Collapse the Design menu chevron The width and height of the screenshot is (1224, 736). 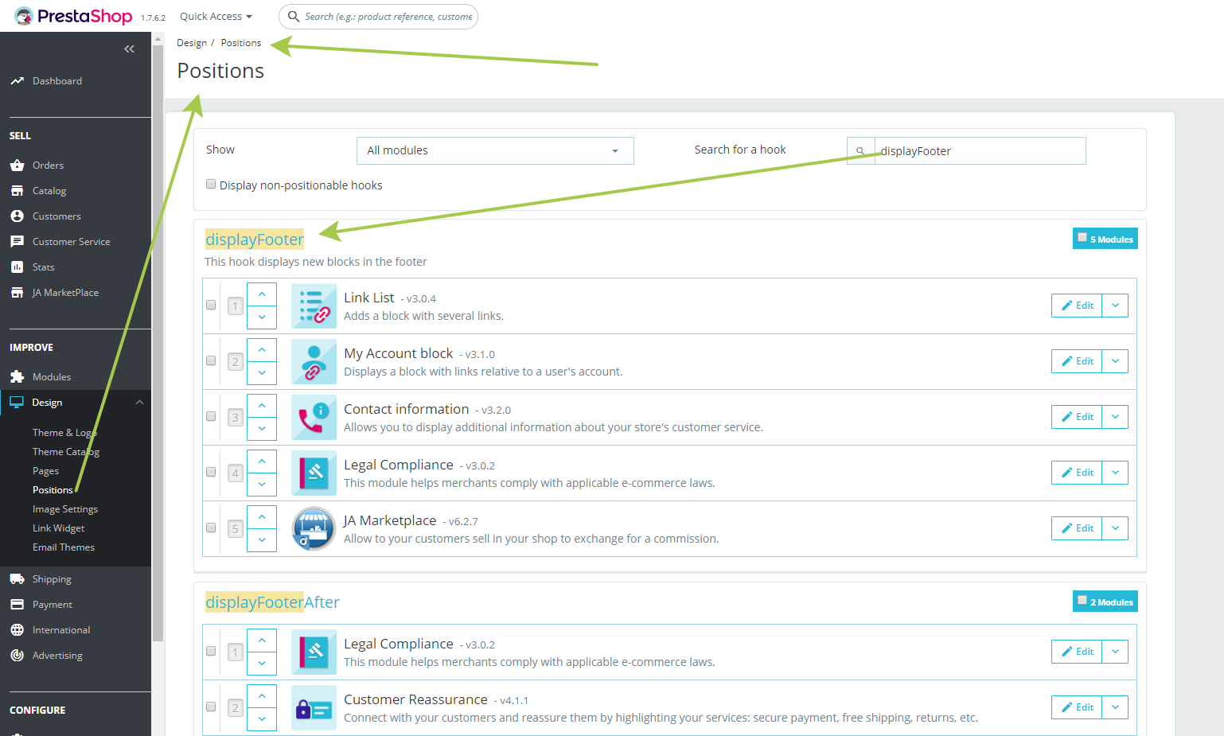point(140,403)
